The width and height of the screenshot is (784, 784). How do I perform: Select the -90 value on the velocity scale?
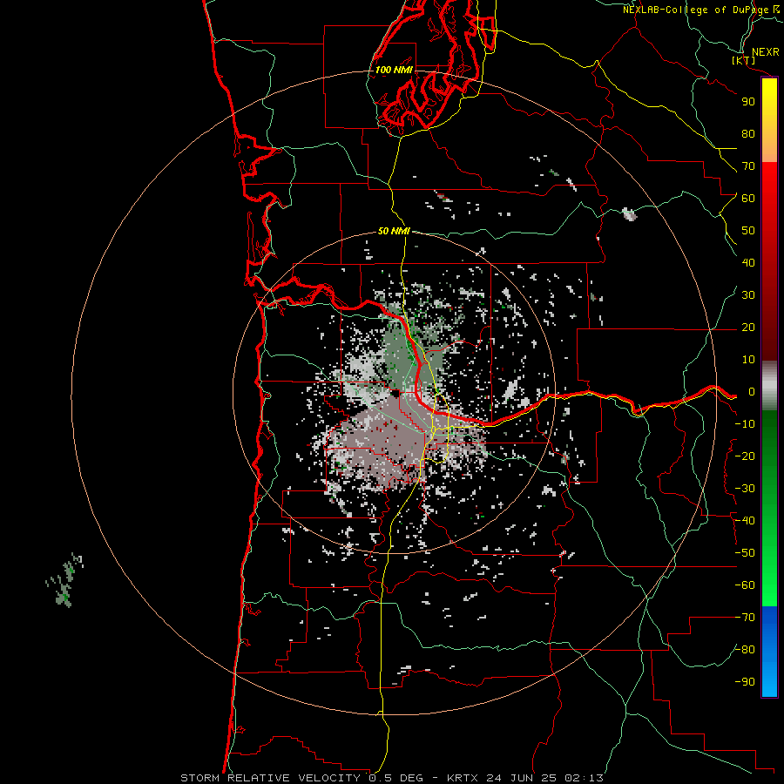745,682
